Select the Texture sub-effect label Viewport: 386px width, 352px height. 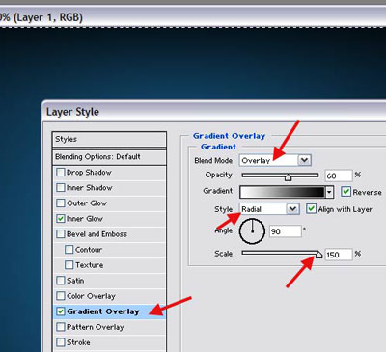(90, 265)
